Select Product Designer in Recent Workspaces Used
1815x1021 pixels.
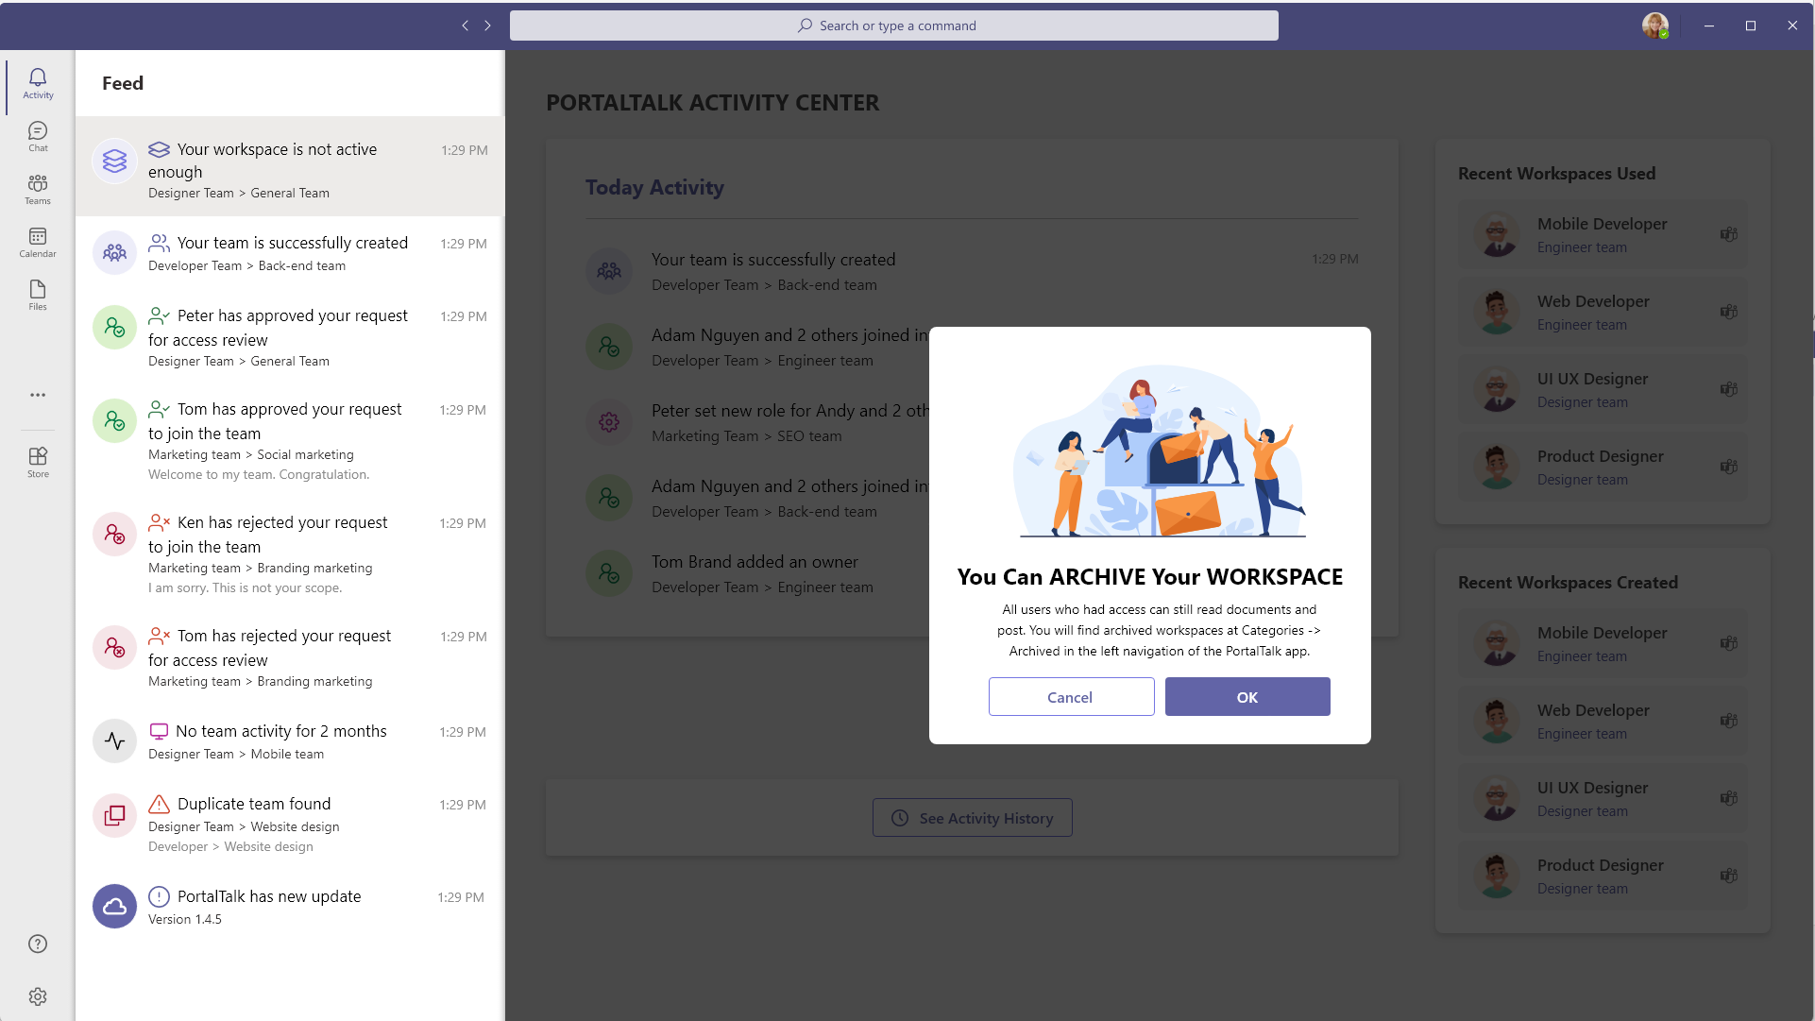[1603, 467]
